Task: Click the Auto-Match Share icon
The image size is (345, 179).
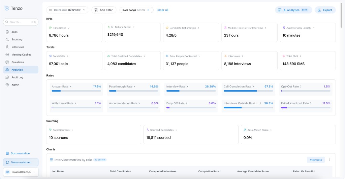Action: point(245,130)
